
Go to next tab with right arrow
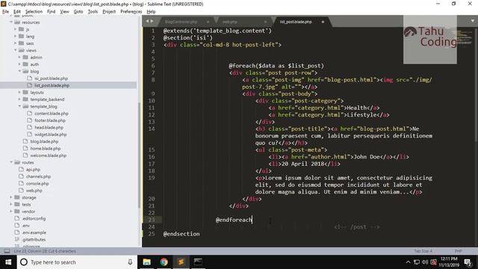[x=152, y=21]
